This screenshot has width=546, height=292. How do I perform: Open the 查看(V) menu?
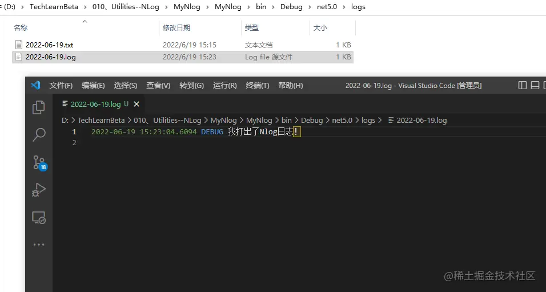coord(158,85)
